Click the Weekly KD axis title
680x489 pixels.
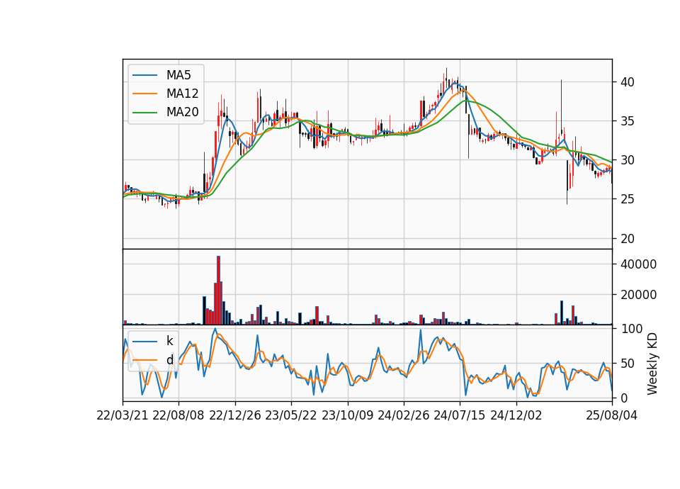652,364
